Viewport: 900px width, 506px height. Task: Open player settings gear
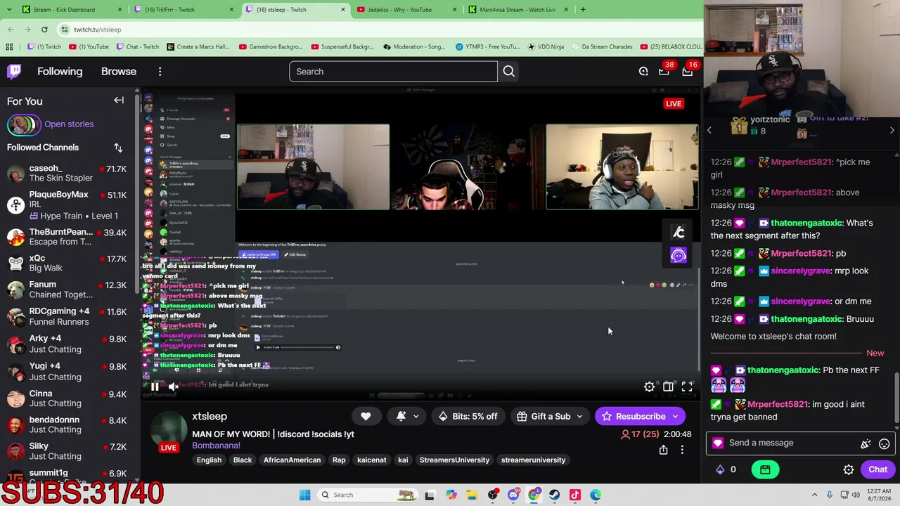pyautogui.click(x=649, y=387)
